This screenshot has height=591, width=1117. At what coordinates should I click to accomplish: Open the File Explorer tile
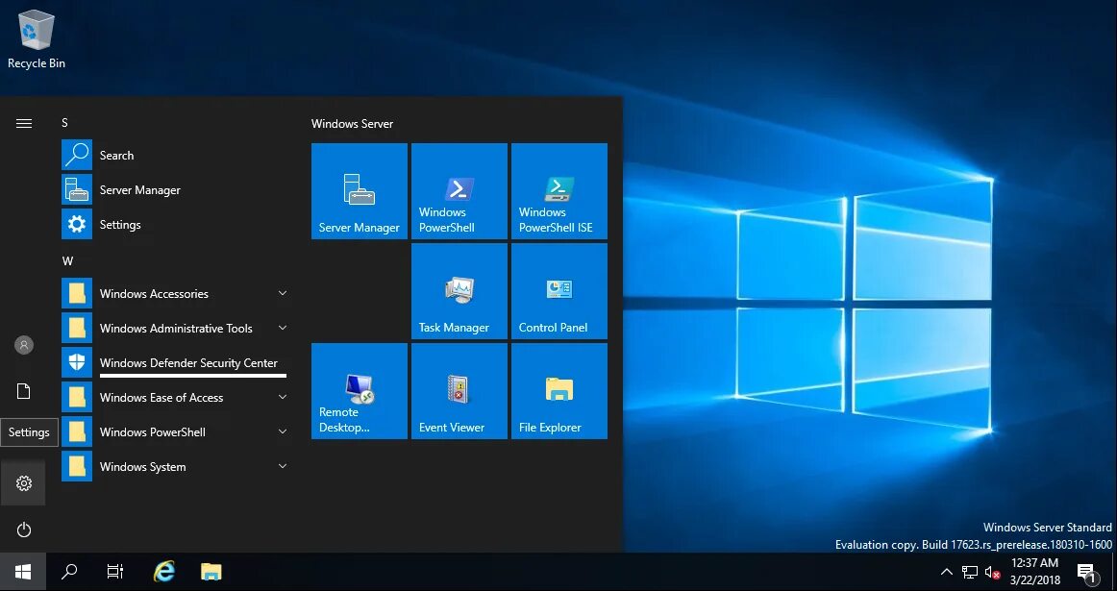click(558, 390)
